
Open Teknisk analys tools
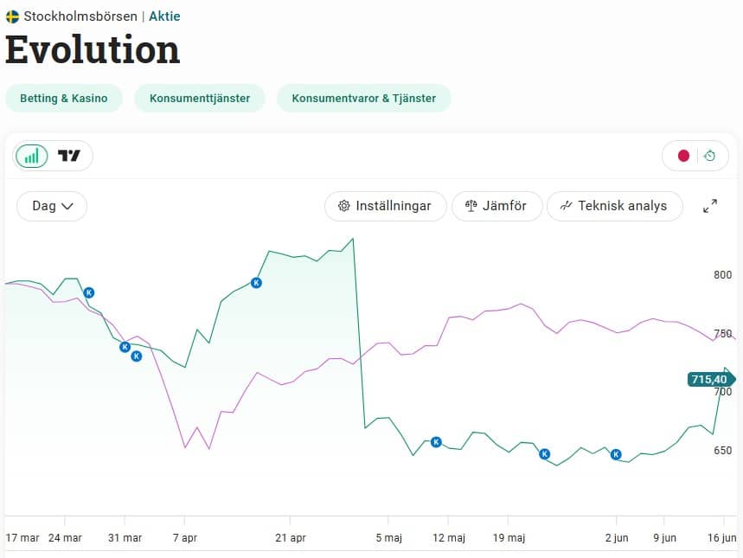[614, 206]
